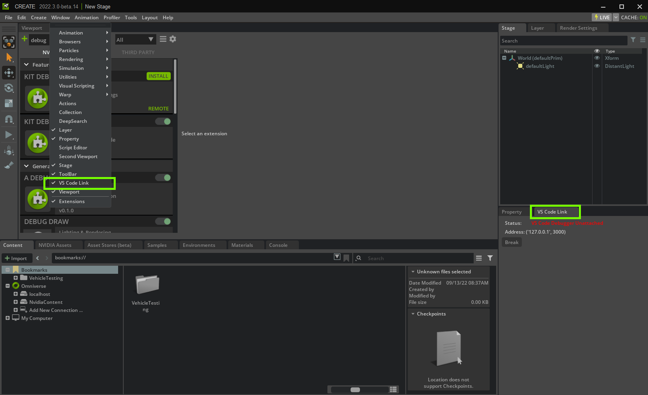Toggle the Snap magnet icon
This screenshot has height=395, width=648.
coord(9,119)
